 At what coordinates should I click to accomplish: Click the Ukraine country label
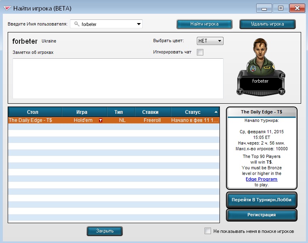click(49, 41)
